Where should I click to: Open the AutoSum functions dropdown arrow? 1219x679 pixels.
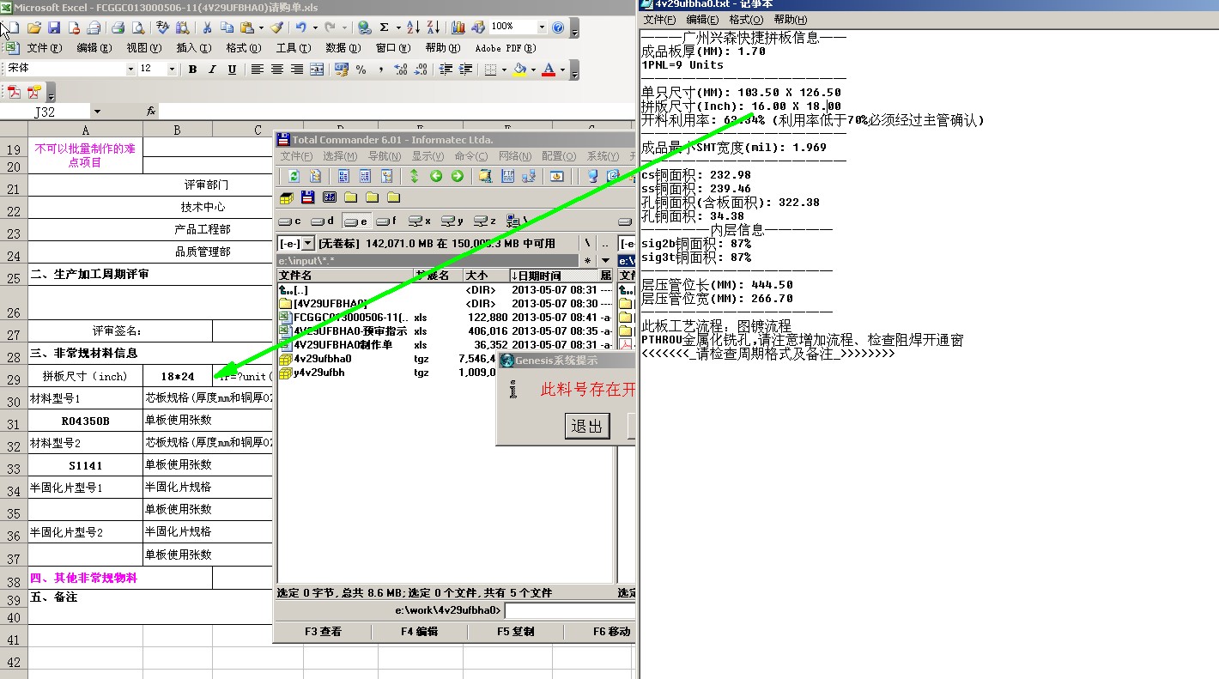point(397,27)
